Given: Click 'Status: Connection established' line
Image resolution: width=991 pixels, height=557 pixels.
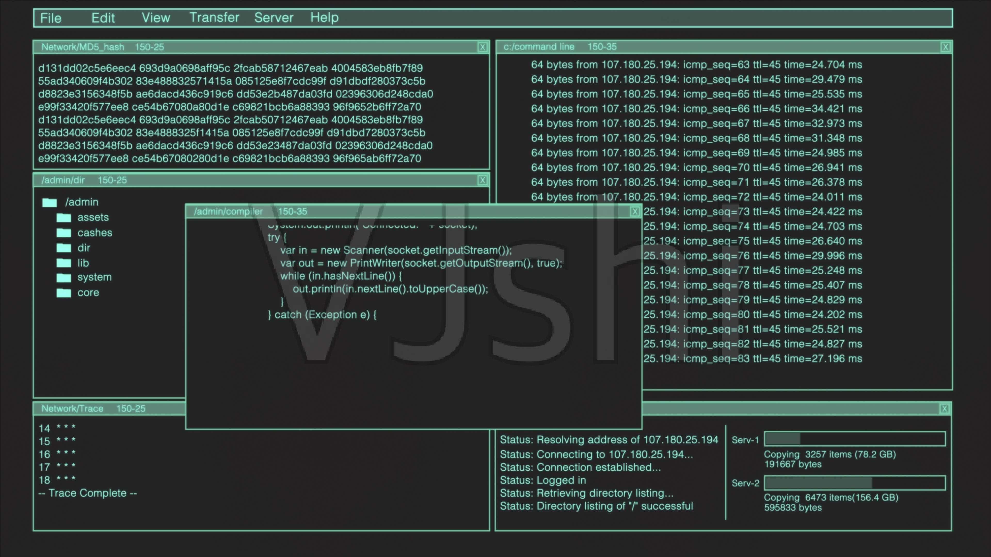Looking at the screenshot, I should [x=580, y=468].
